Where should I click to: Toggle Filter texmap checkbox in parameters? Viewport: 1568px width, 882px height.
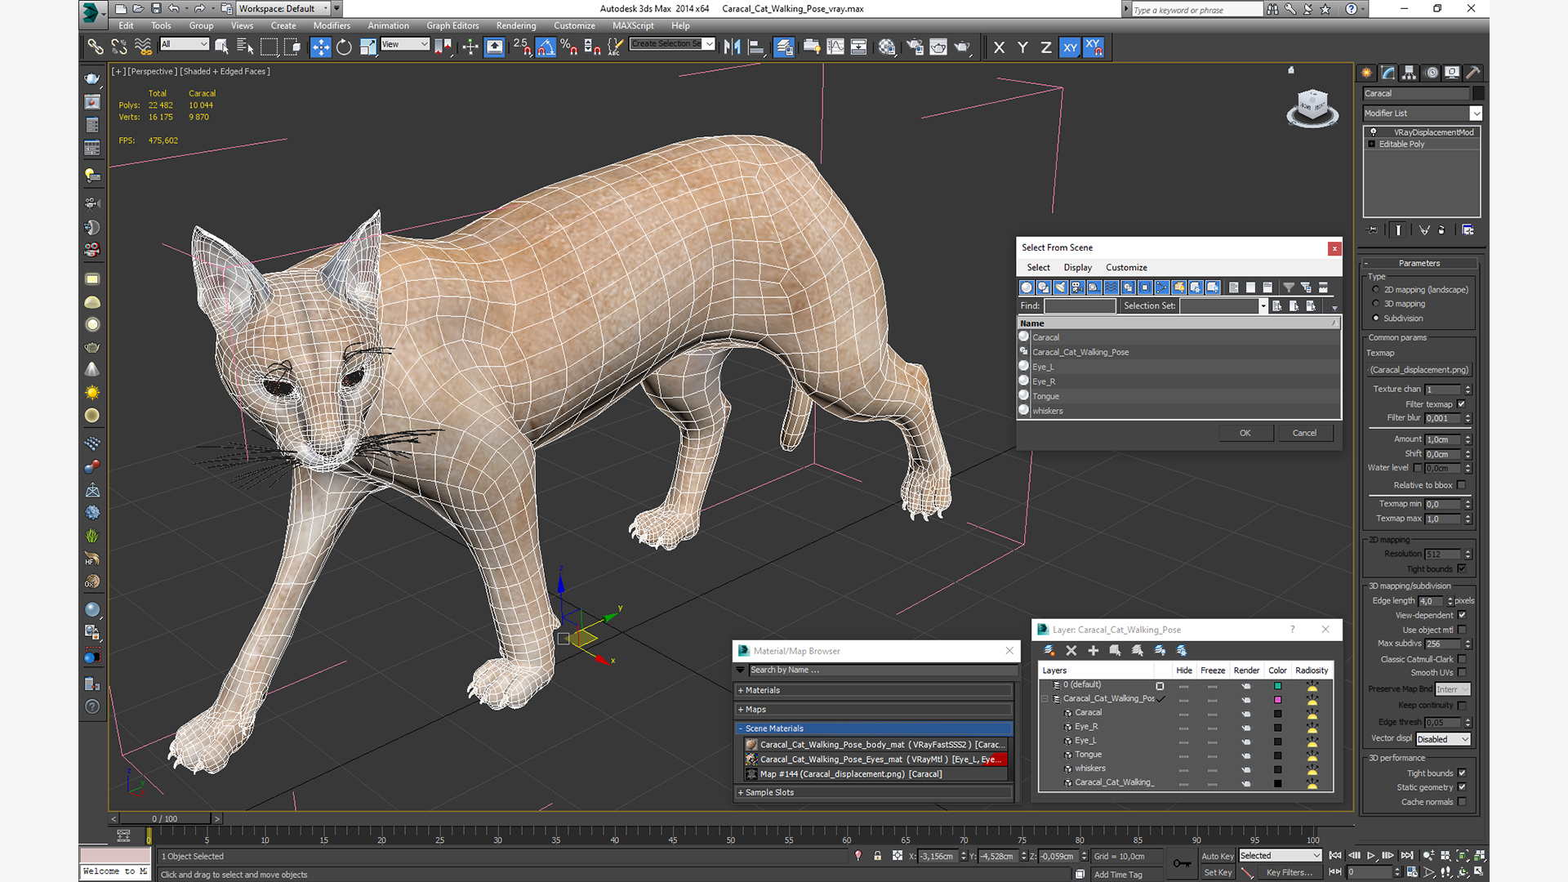pos(1461,404)
